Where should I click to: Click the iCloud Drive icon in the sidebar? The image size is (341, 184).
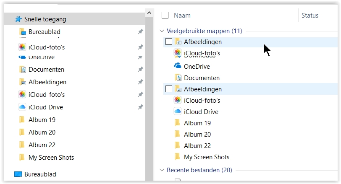point(22,107)
